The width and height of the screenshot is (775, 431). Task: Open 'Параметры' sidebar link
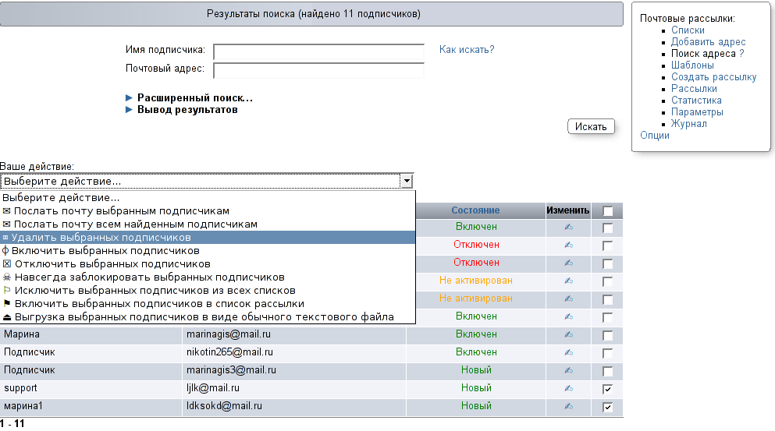coord(697,112)
